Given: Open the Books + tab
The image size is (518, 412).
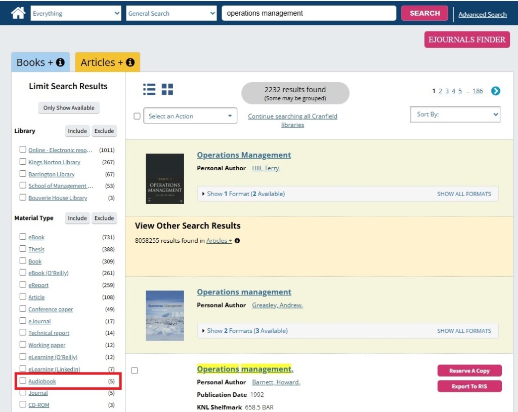Looking at the screenshot, I should click(x=34, y=62).
